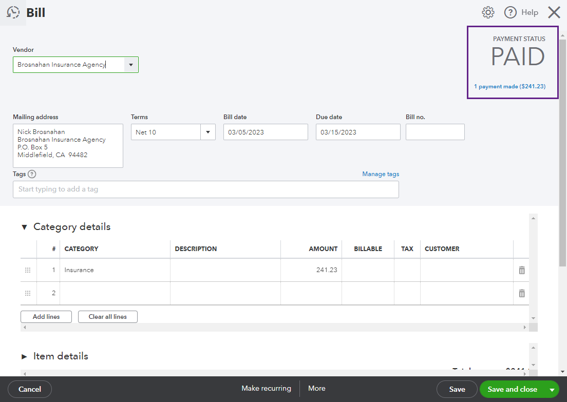The image size is (567, 402).
Task: Expand the Item details section
Action: pos(24,356)
